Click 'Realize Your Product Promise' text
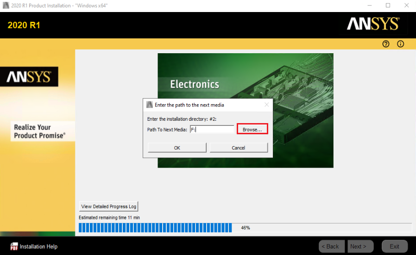This screenshot has width=416, height=255. click(x=39, y=131)
